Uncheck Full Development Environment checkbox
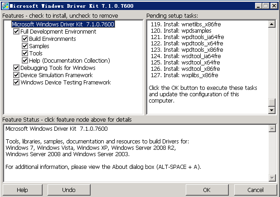This screenshot has width=280, height=197. click(x=17, y=32)
